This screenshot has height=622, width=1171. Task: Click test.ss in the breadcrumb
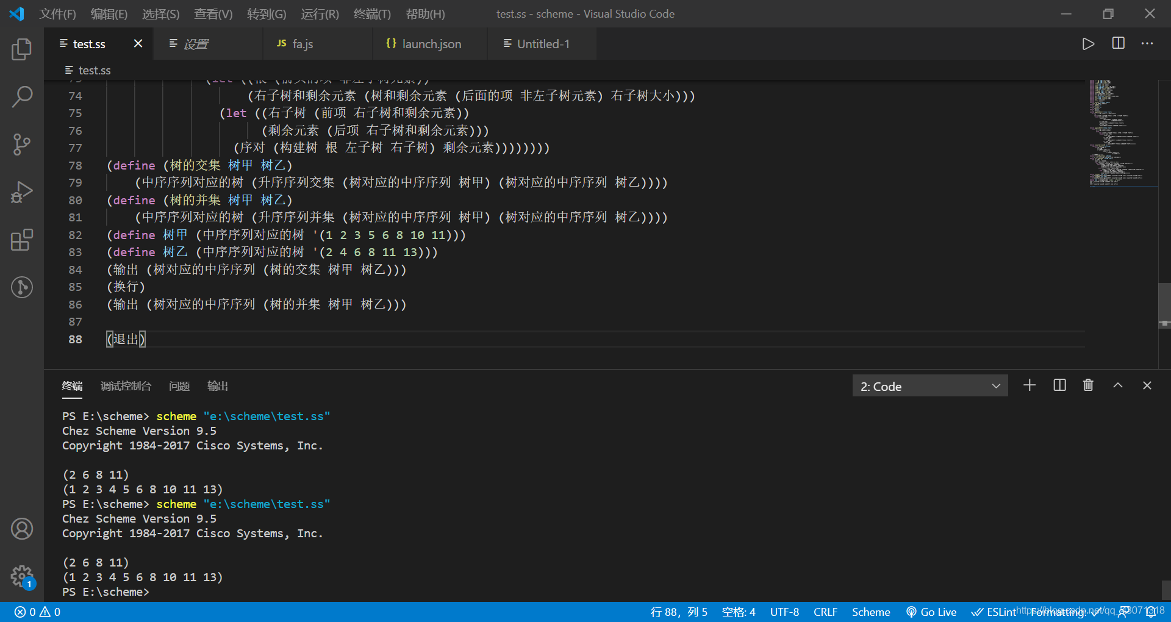click(95, 70)
